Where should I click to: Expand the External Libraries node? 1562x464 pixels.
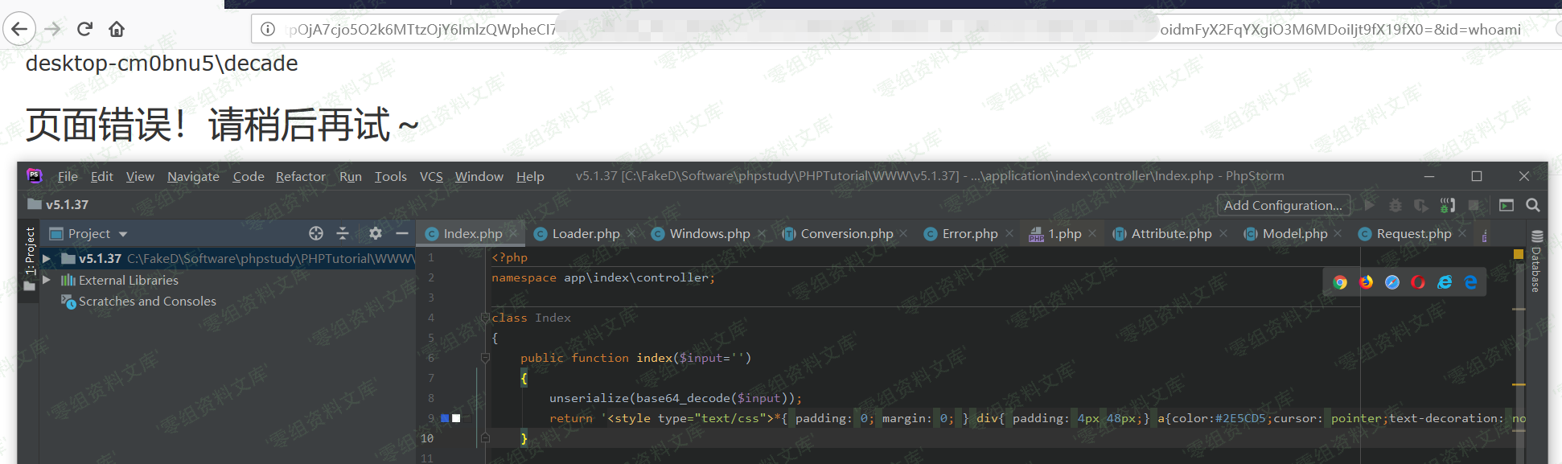coord(47,280)
